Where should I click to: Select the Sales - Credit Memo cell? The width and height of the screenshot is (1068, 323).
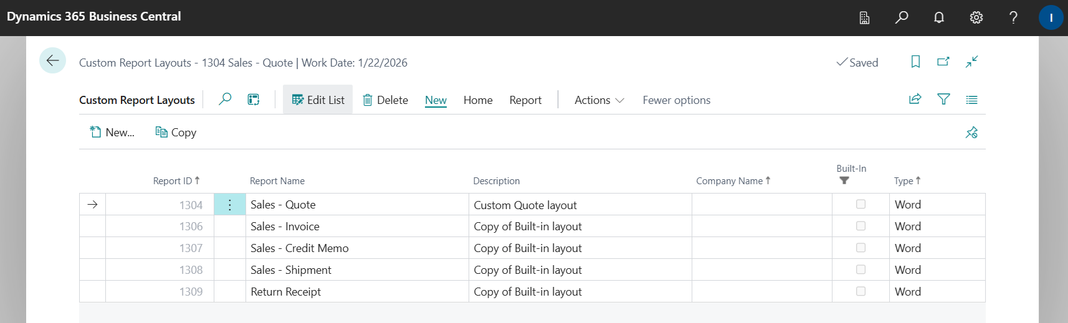(x=357, y=248)
